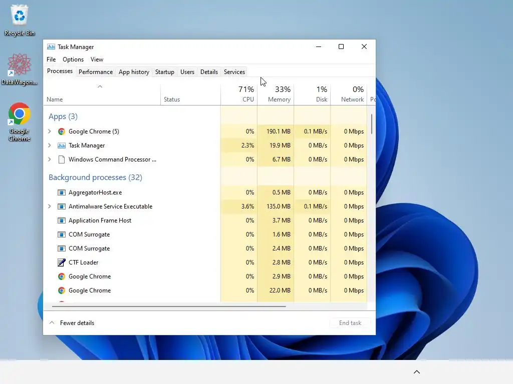Click the 3.6% CPU cell for Antimalware
The image size is (513, 384).
point(239,206)
